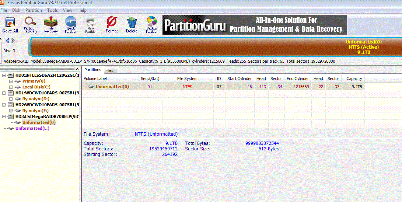Click the Seq.(Stat) column header
Screen dimensions: 402x202
150,79
